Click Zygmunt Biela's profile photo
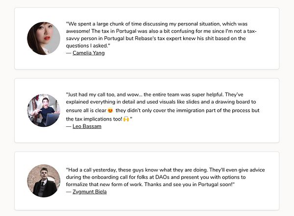This screenshot has height=216, width=294. tap(44, 181)
